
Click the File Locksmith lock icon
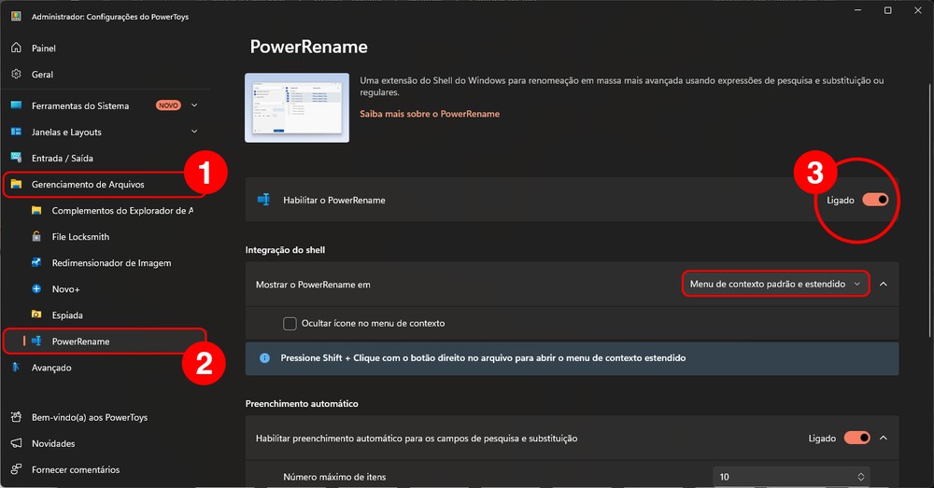point(36,237)
